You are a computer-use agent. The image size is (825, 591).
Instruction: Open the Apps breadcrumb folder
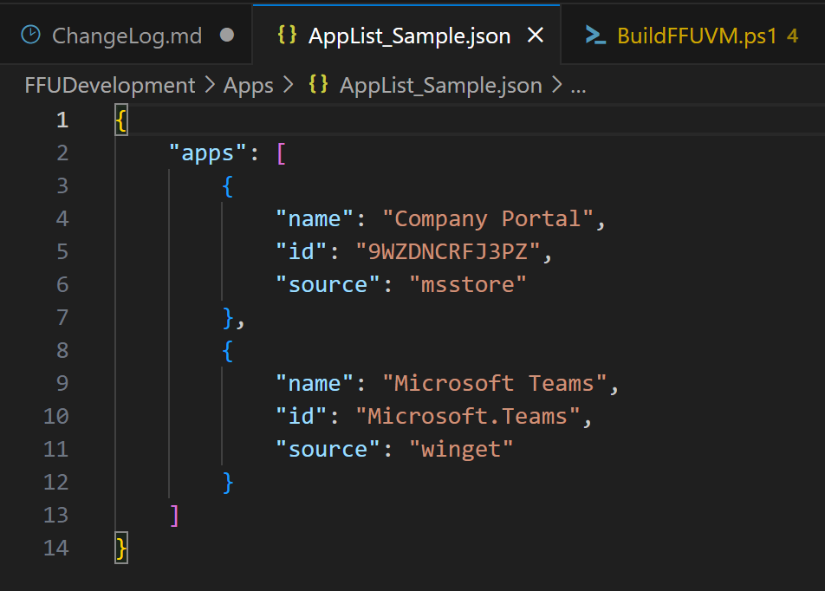point(248,85)
